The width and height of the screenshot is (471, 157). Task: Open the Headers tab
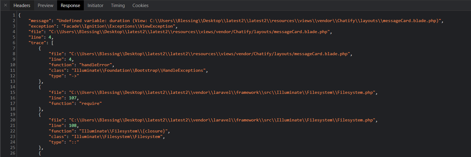click(22, 5)
